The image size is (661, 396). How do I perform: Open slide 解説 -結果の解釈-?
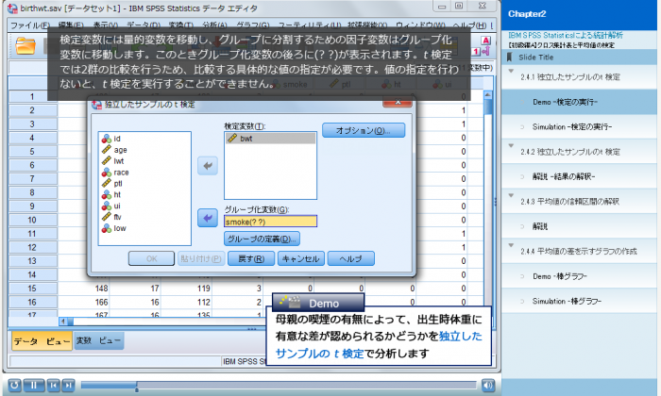point(579,176)
